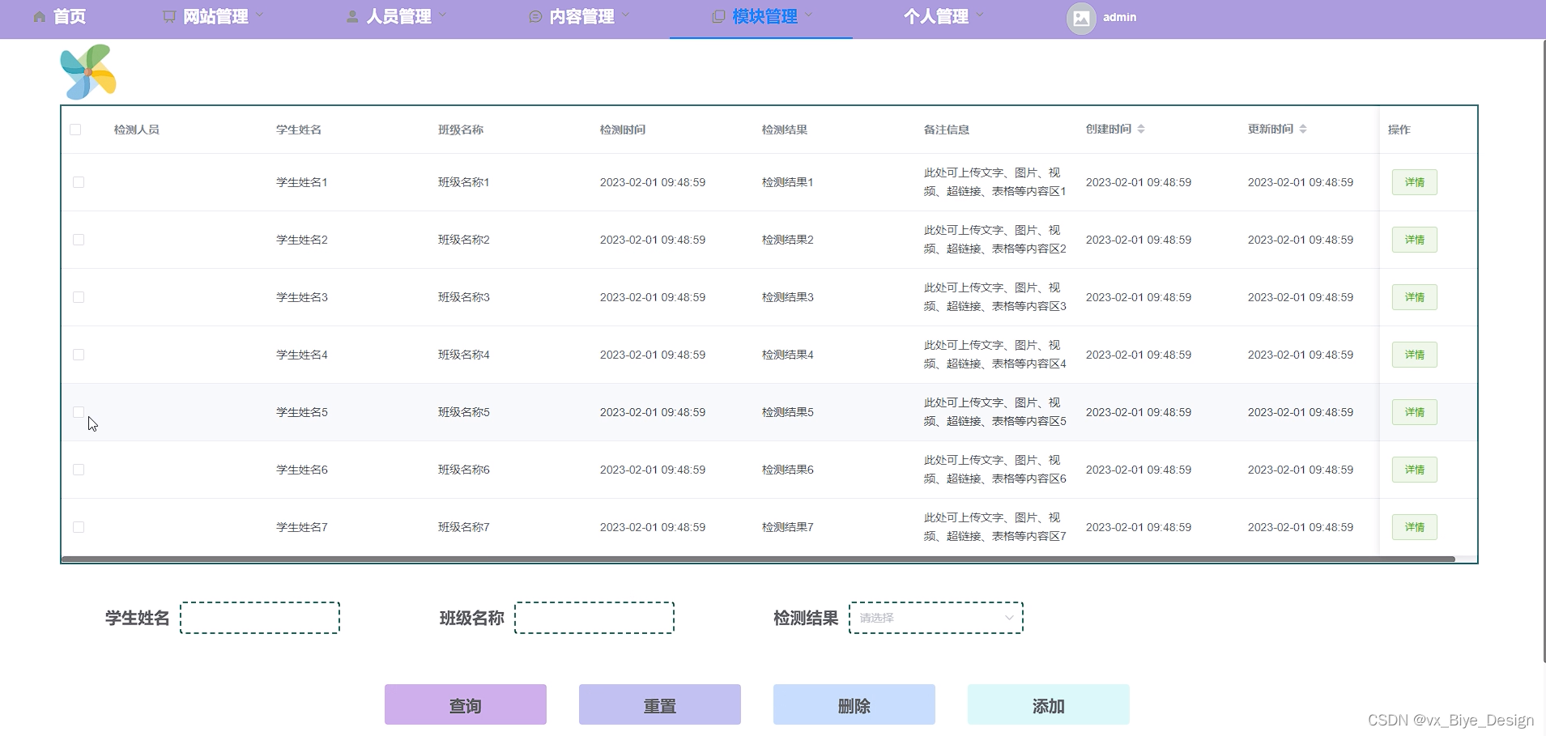Viewport: 1546px width, 736px height.
Task: Click the 操作 column header
Action: pyautogui.click(x=1399, y=130)
